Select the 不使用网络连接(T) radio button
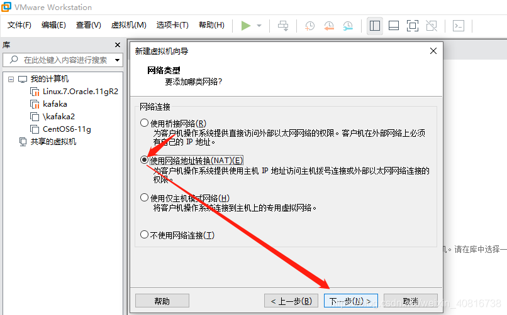The image size is (507, 315). [x=144, y=235]
